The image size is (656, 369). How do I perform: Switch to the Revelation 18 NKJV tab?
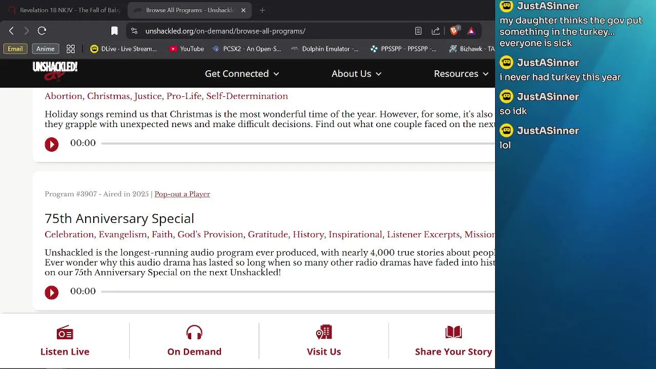click(64, 10)
